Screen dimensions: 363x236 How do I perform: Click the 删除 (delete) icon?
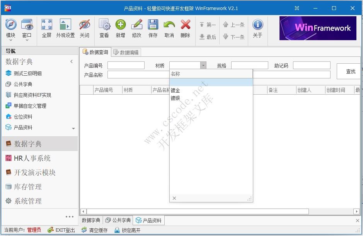[x=185, y=28]
